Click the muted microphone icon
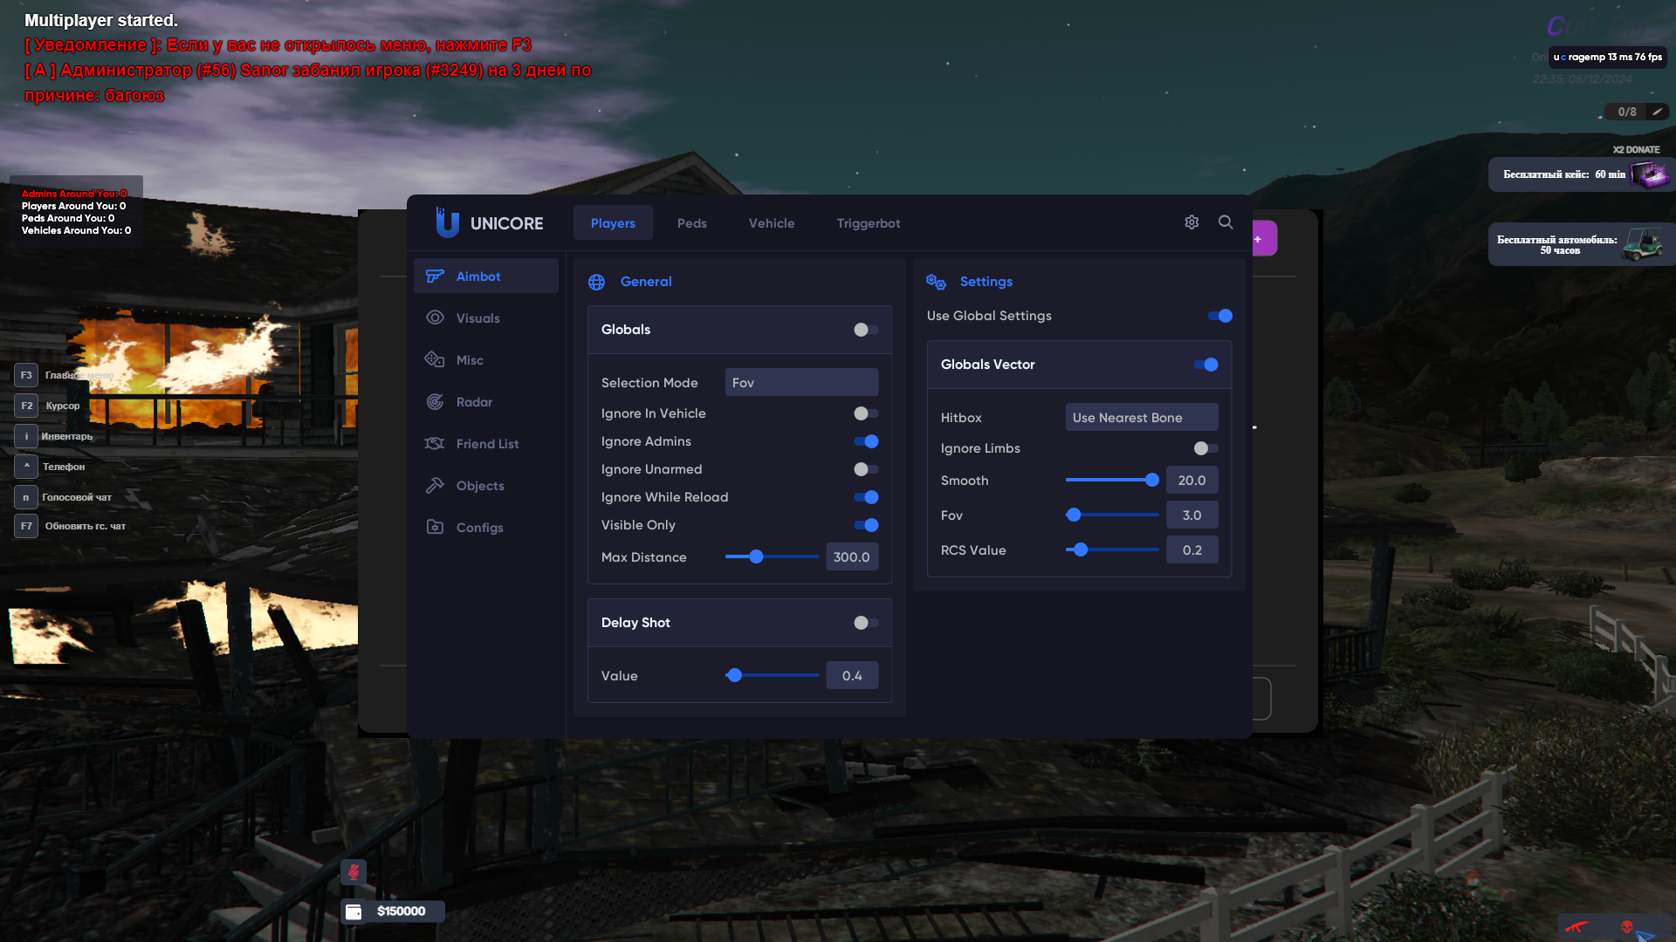Screen dimensions: 1676x942 354,871
